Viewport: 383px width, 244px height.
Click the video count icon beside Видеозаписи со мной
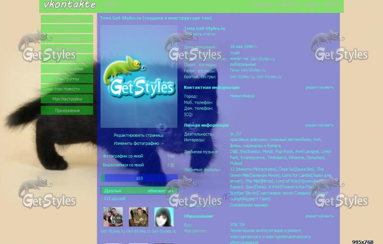click(172, 165)
